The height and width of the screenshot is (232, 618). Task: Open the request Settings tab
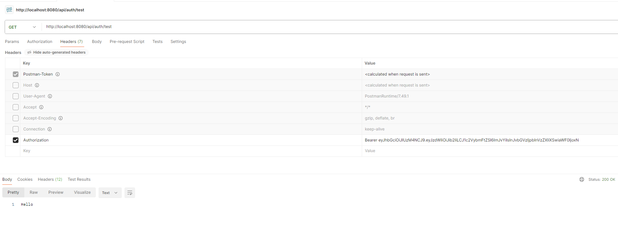(x=178, y=42)
